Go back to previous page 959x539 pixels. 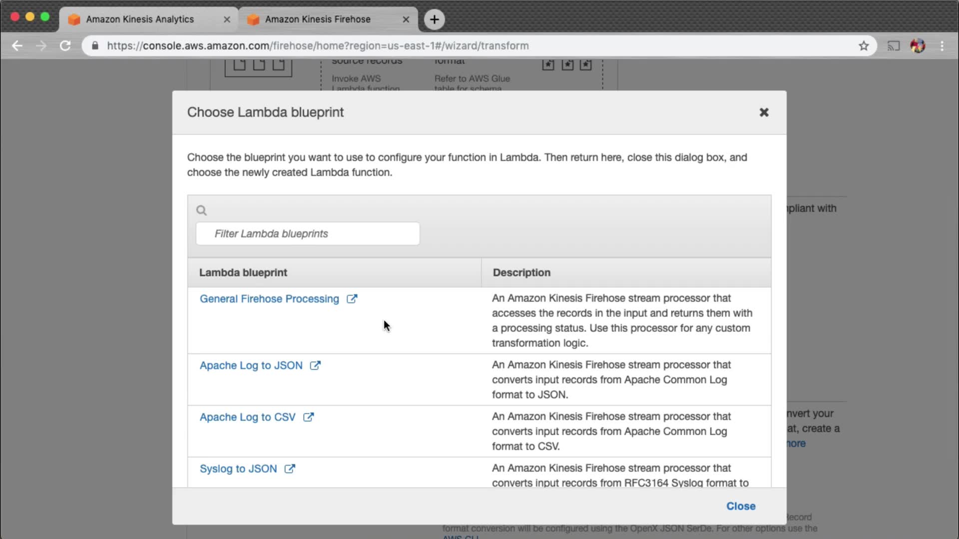click(x=17, y=46)
